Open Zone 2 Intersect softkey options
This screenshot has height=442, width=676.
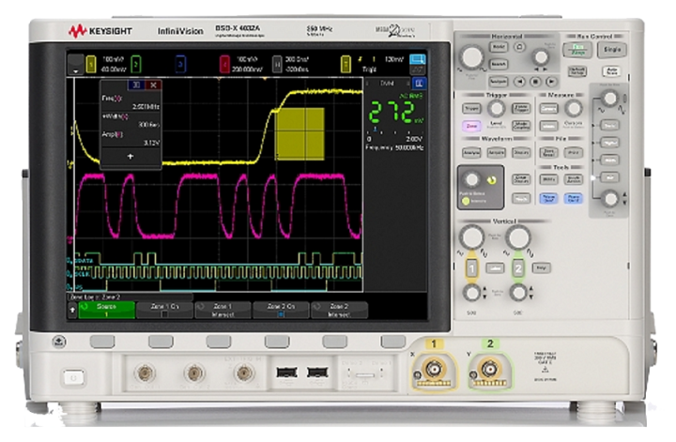click(x=339, y=311)
